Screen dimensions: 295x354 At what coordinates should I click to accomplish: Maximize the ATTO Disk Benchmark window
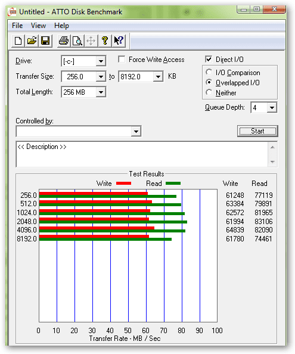(x=257, y=10)
